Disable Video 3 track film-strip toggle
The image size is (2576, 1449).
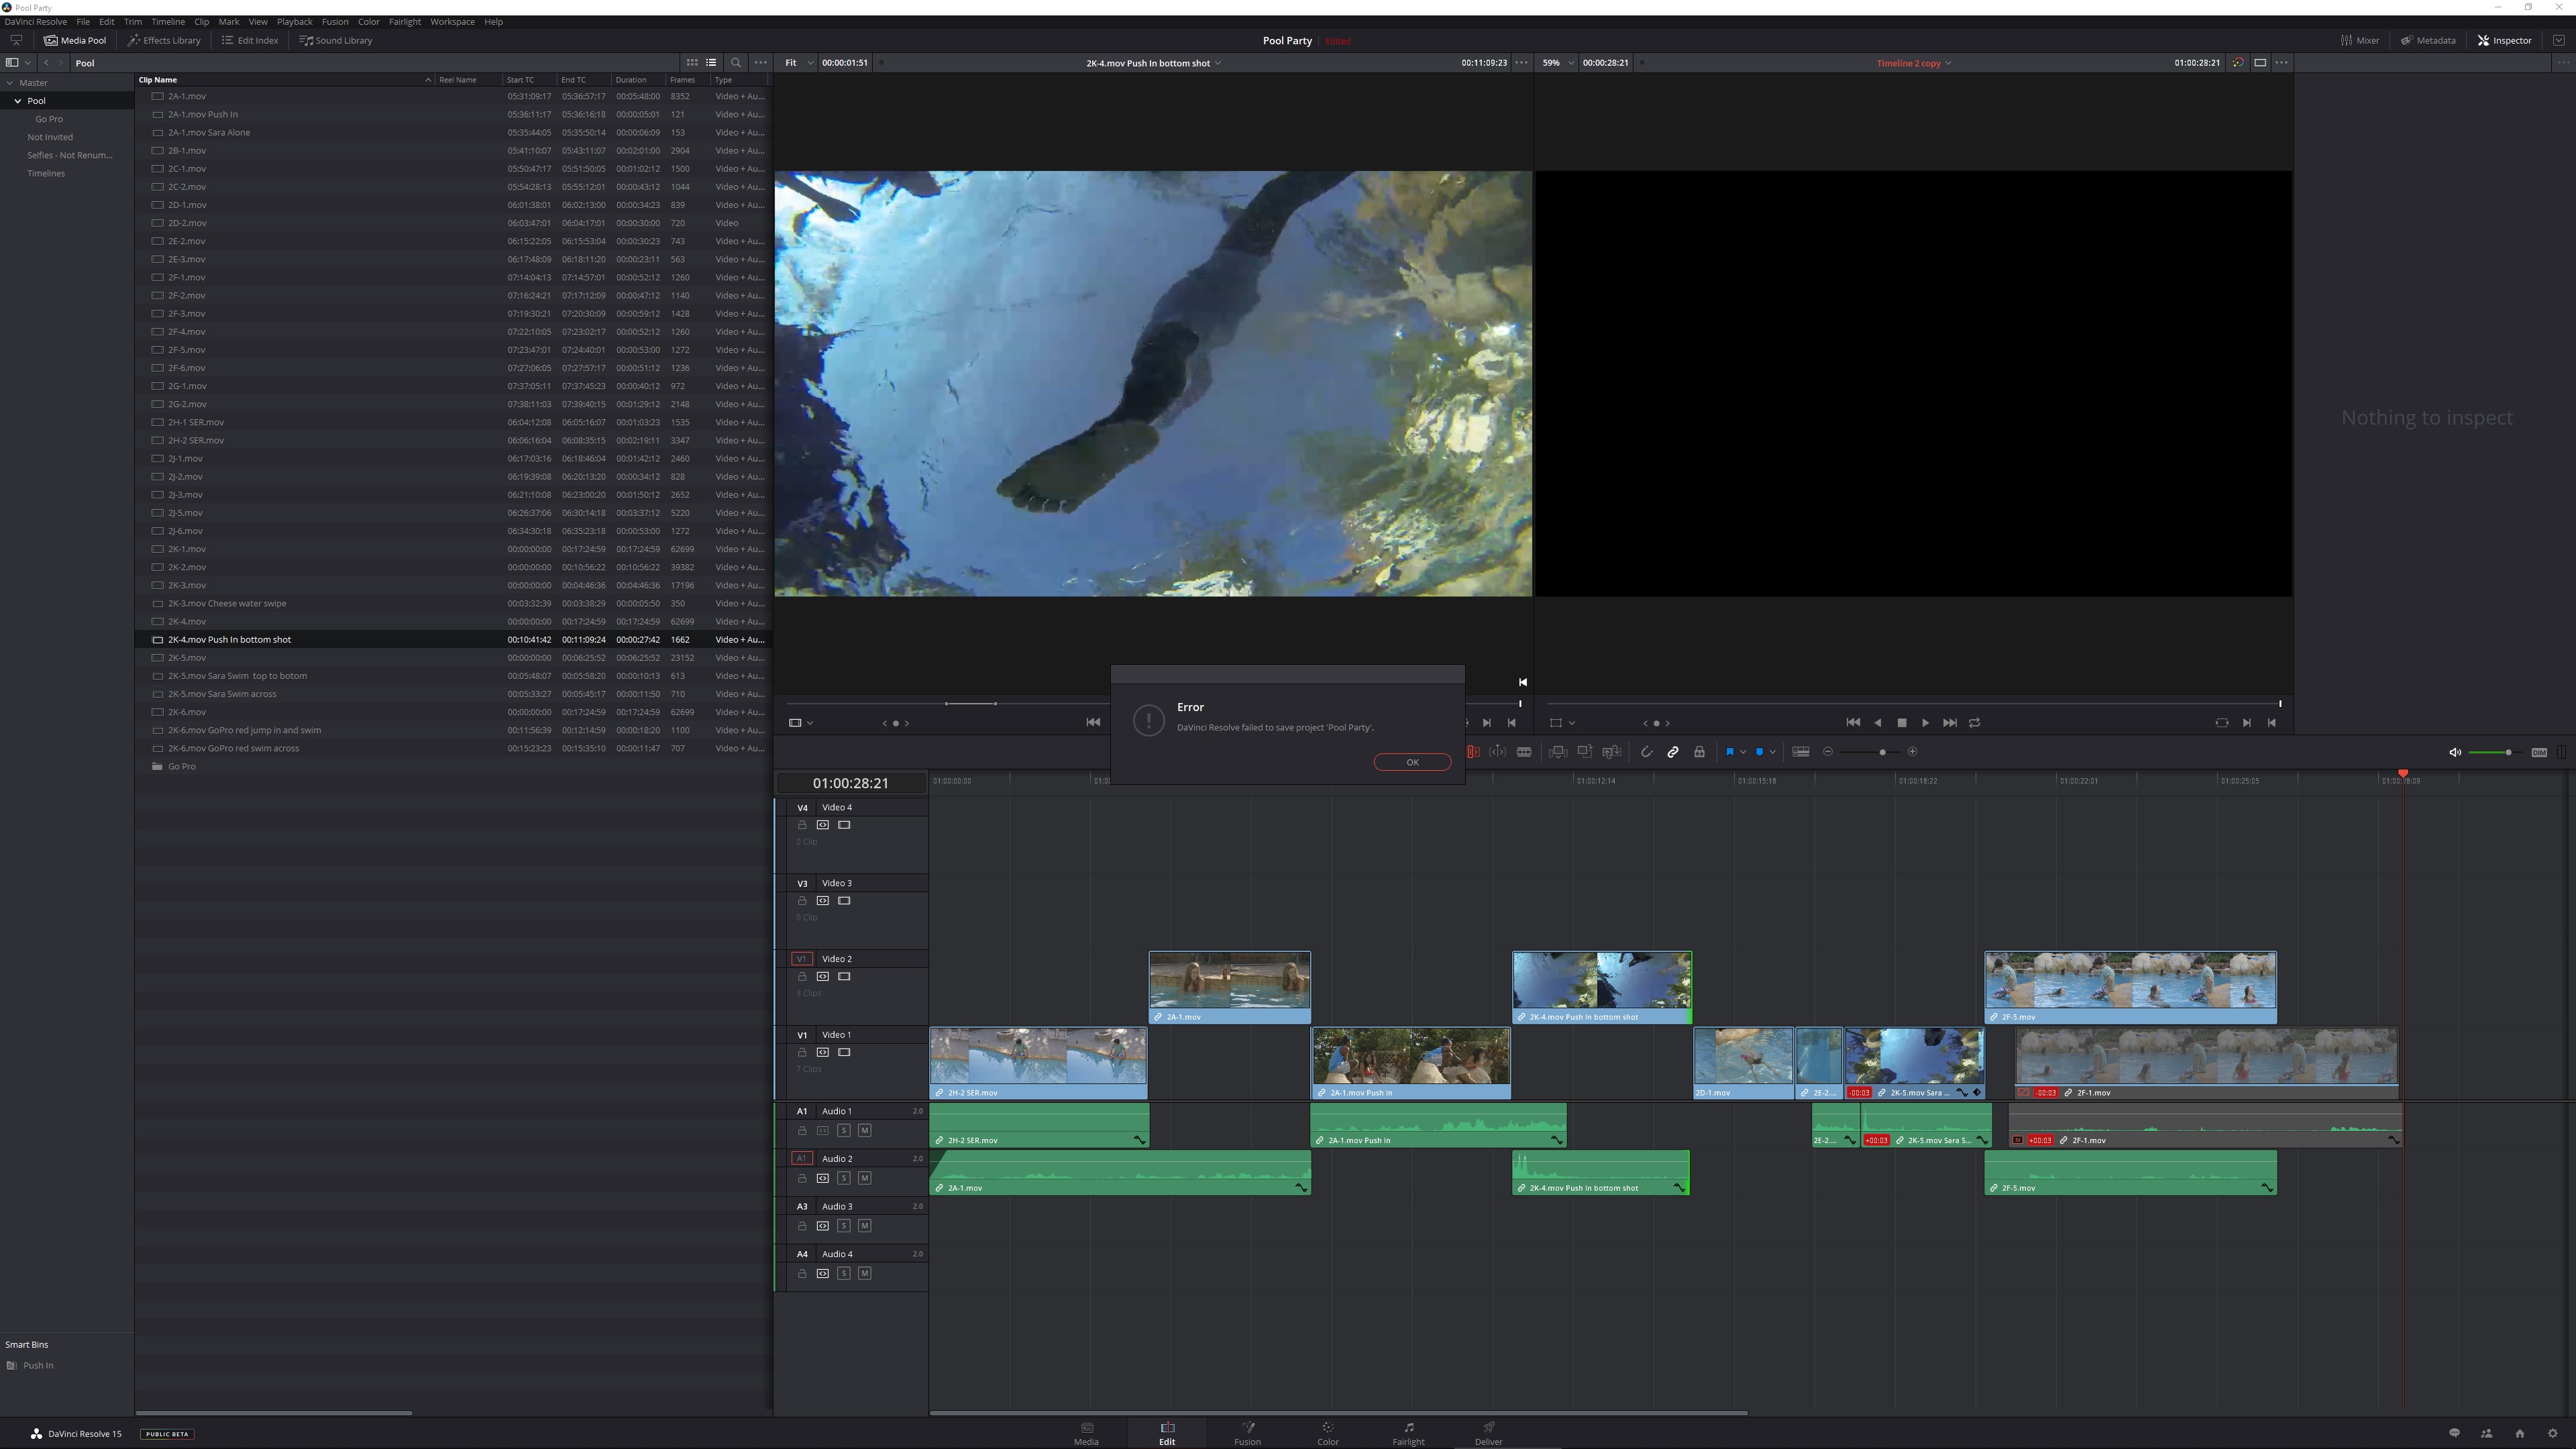click(x=844, y=901)
